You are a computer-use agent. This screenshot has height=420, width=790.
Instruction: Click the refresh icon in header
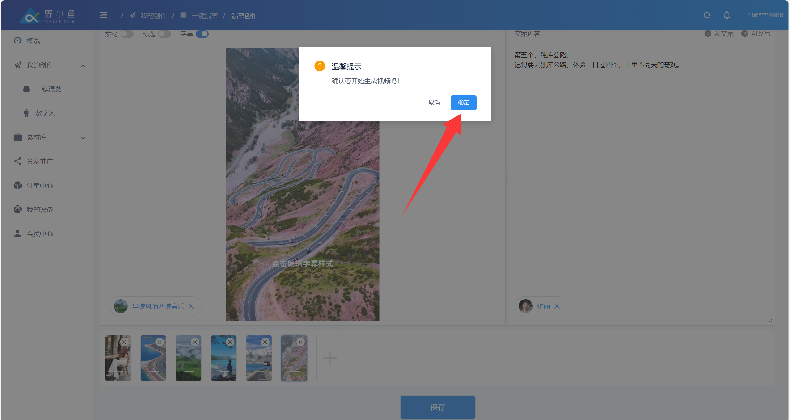pyautogui.click(x=707, y=15)
